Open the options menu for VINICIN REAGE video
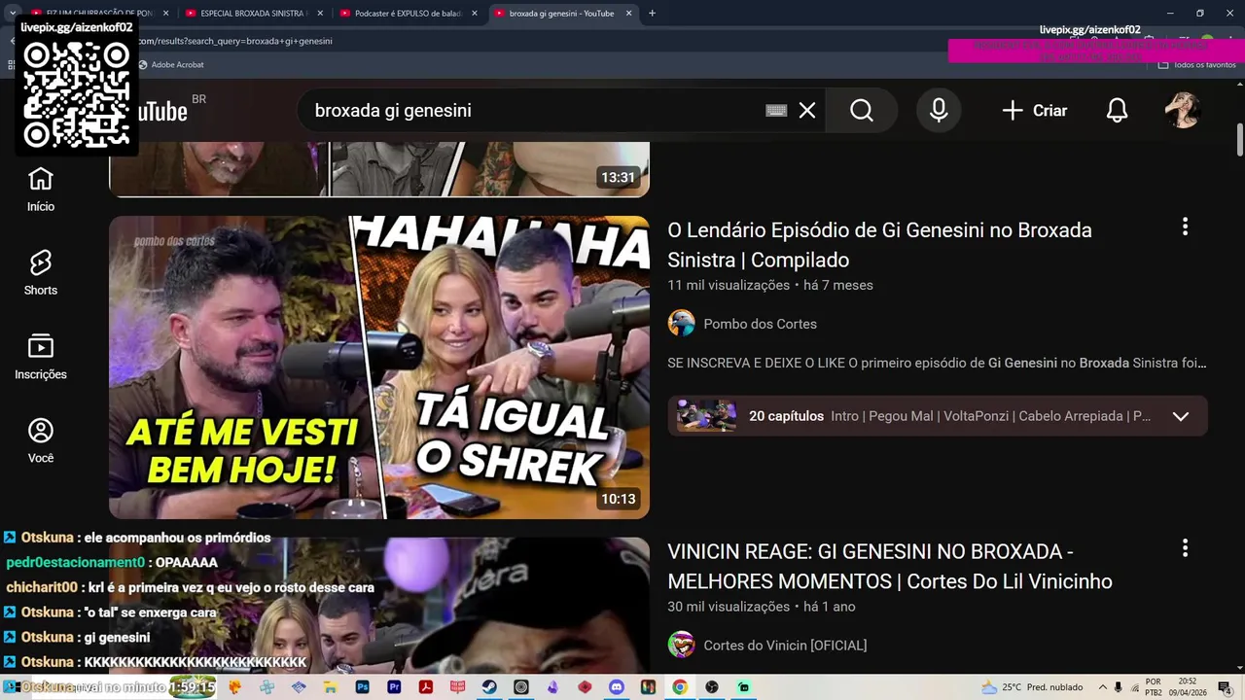 point(1185,548)
